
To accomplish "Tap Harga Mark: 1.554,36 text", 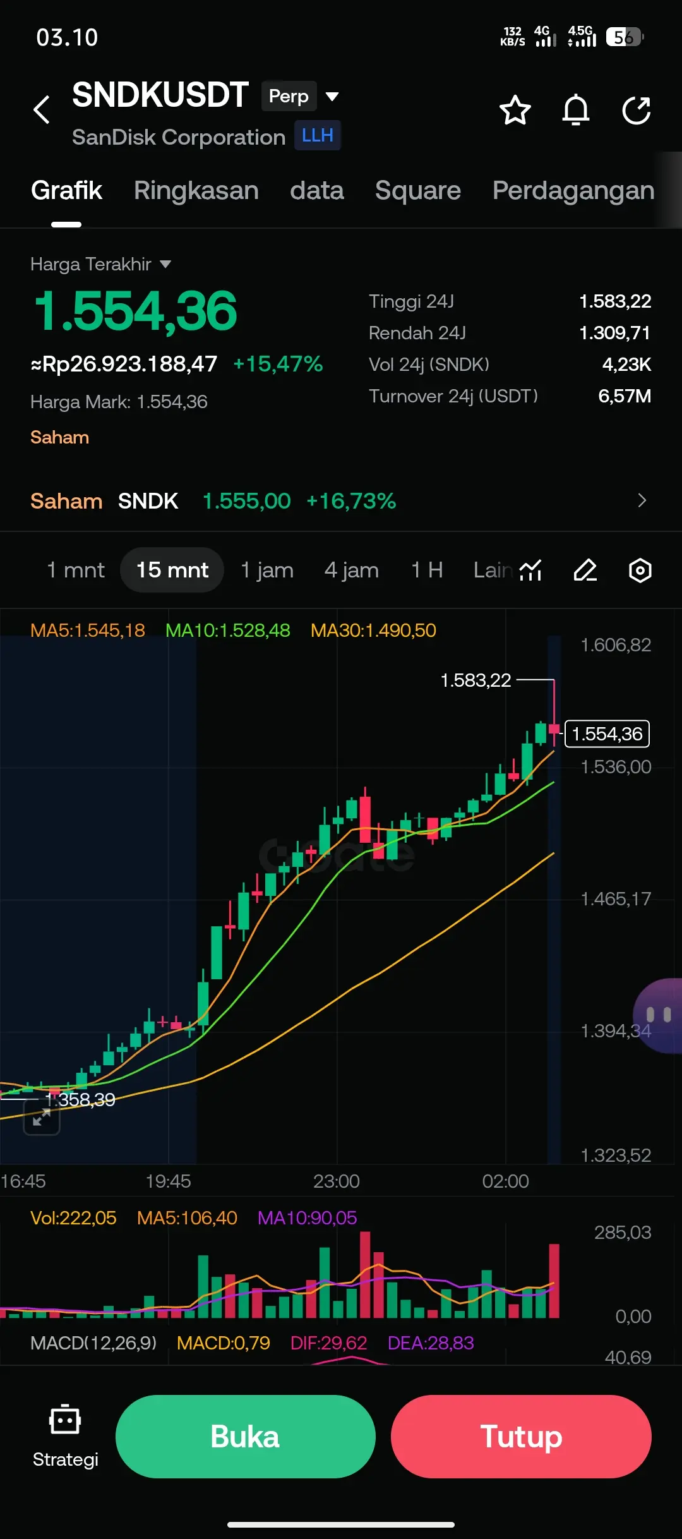I will click(119, 402).
